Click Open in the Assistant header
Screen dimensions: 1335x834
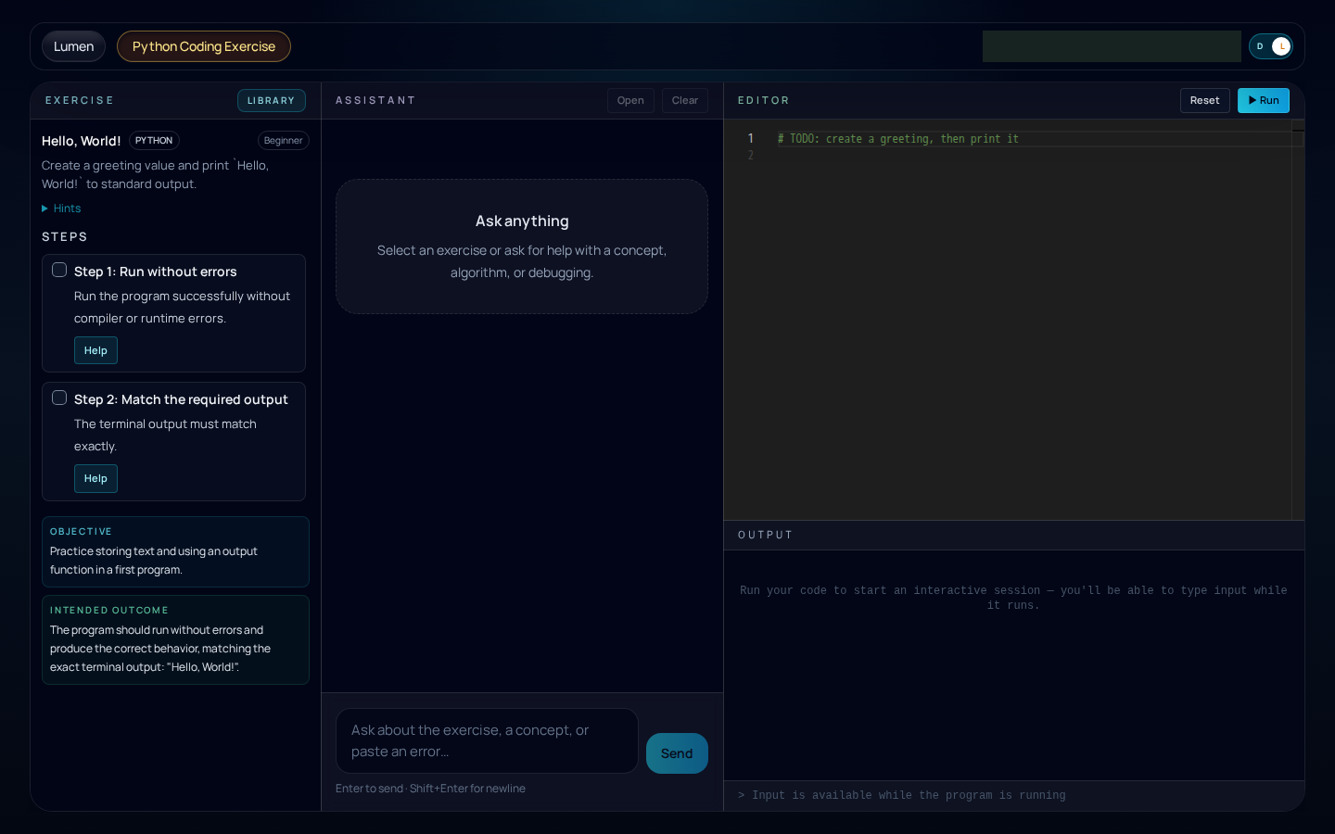(630, 100)
